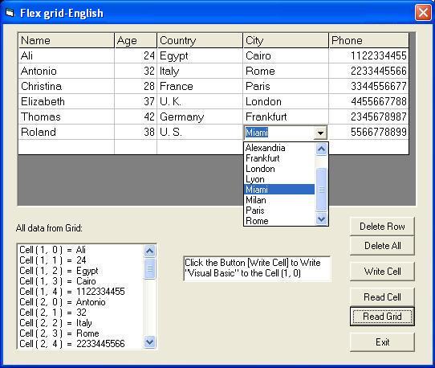
Task: Click the Delete Row button
Action: [x=382, y=227]
